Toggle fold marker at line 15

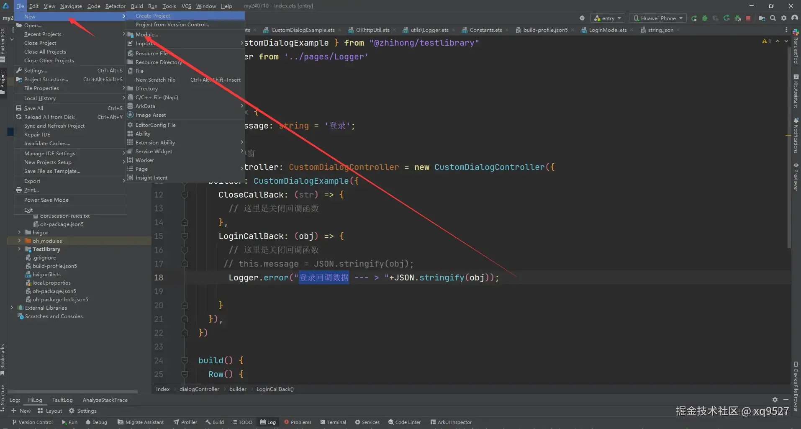click(x=185, y=236)
